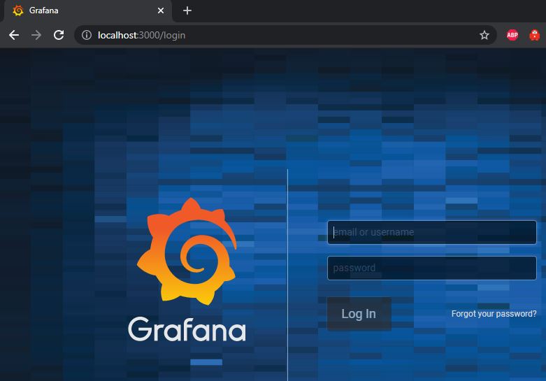Reload the Grafana login page
The height and width of the screenshot is (381, 546).
tap(59, 35)
